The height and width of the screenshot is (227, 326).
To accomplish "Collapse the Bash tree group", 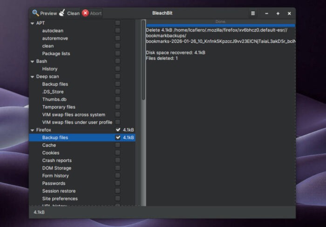I will click(x=32, y=61).
